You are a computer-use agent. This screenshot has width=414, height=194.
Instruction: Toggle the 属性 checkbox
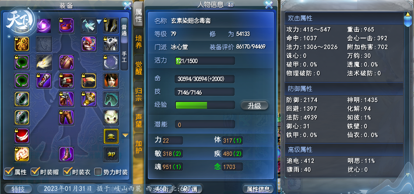[9, 172]
